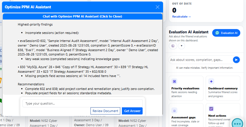Screen dimensions: 246x127
Task: Open the Evaluation AI chat button
Action: (x=226, y=33)
